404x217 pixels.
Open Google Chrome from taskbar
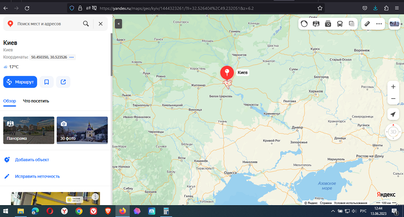click(x=79, y=211)
